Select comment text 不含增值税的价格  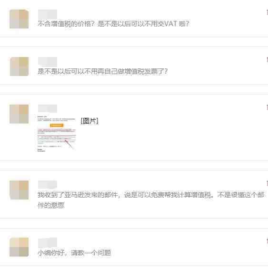click(66, 24)
